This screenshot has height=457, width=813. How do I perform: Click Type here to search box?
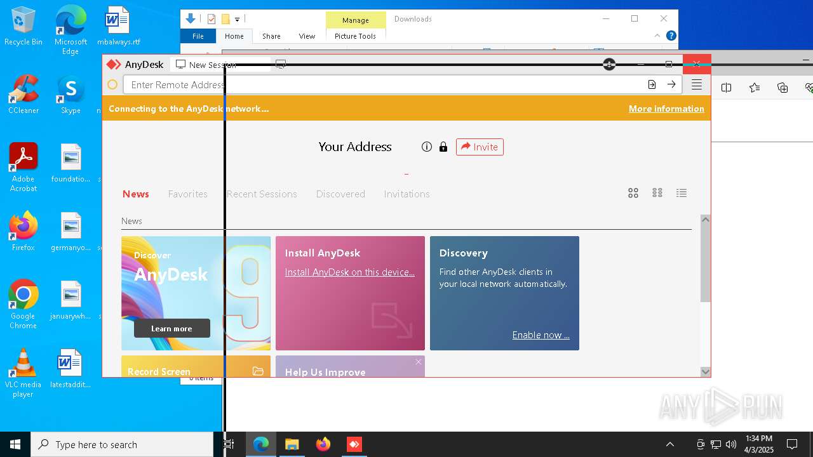point(122,444)
